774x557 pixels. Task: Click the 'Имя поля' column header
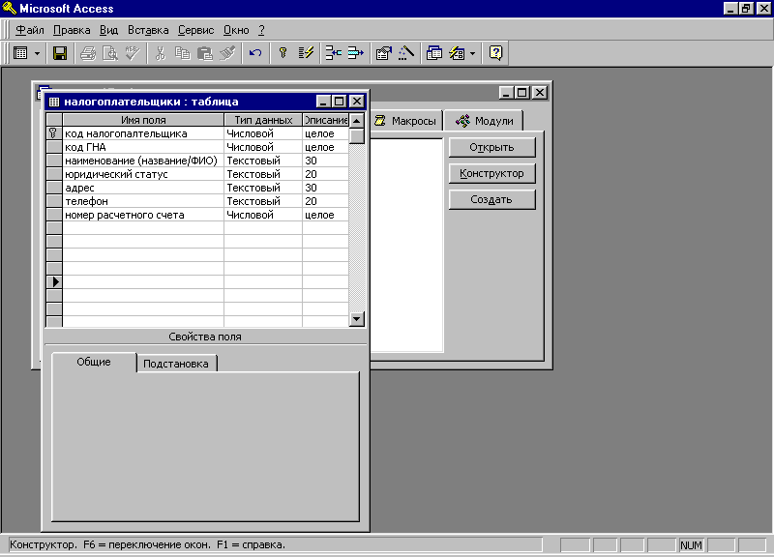(x=143, y=120)
